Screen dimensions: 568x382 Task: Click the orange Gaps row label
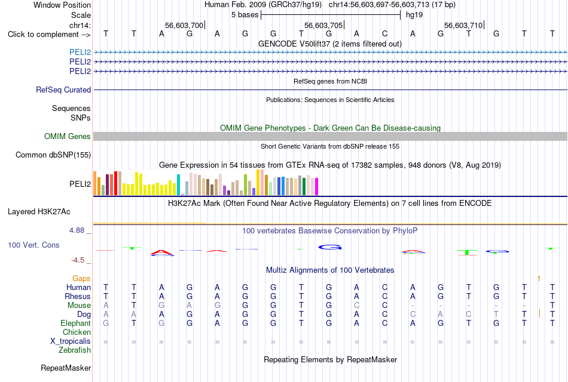point(81,278)
